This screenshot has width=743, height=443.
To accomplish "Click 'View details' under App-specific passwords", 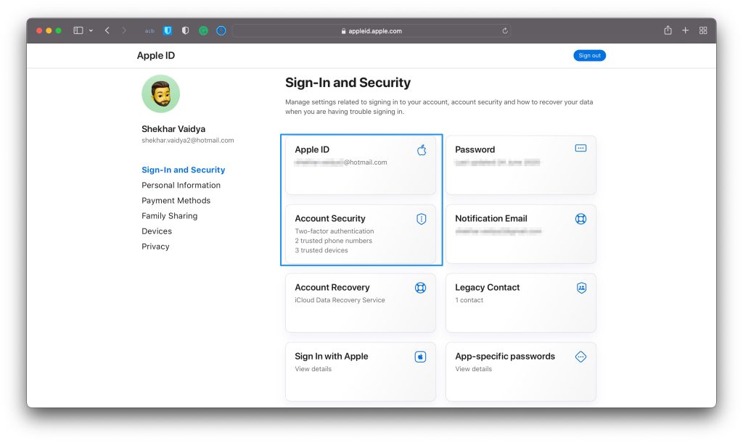I will click(x=473, y=369).
